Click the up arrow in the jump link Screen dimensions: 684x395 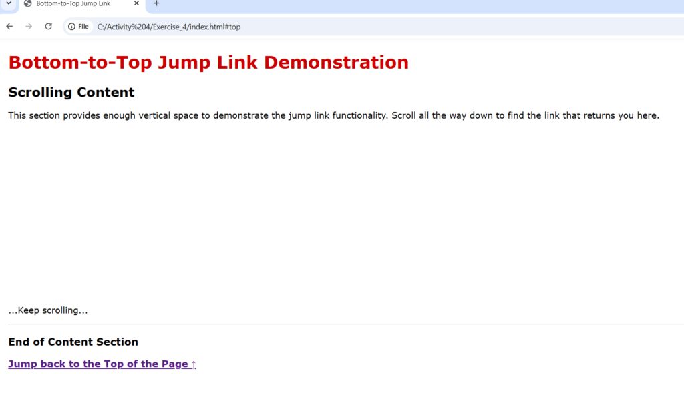tap(194, 364)
